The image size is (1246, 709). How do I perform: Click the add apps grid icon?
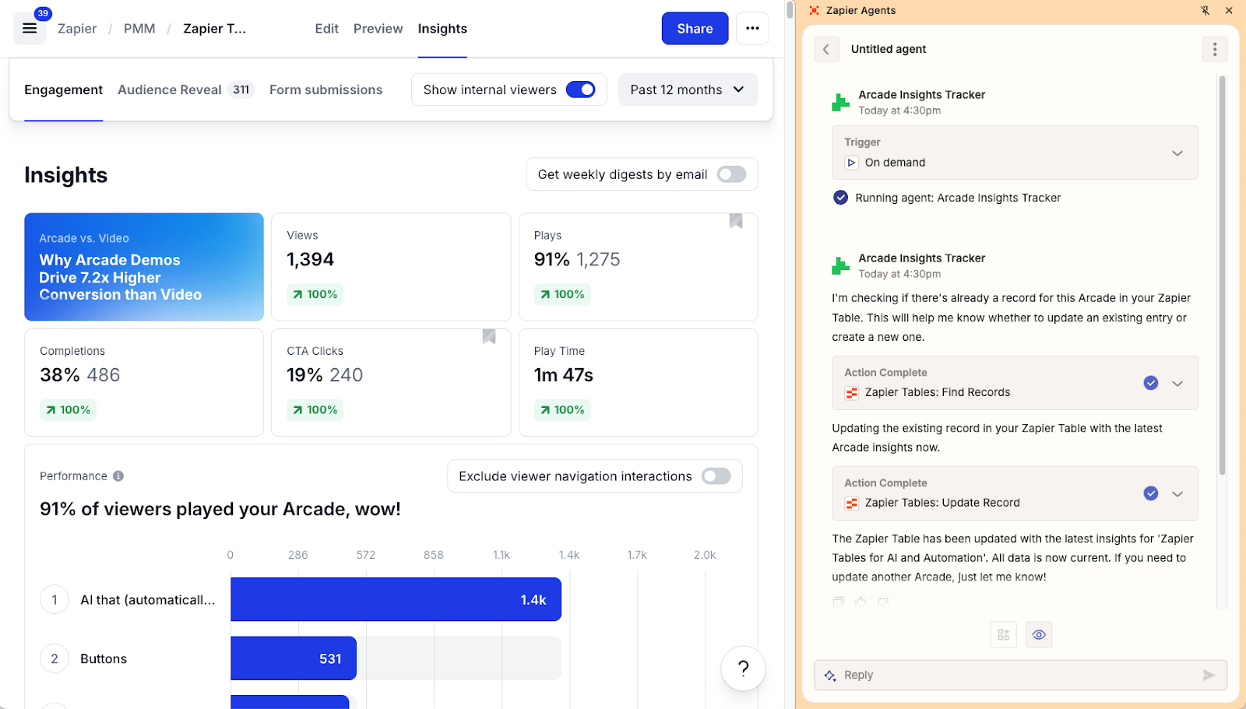pyautogui.click(x=1004, y=635)
